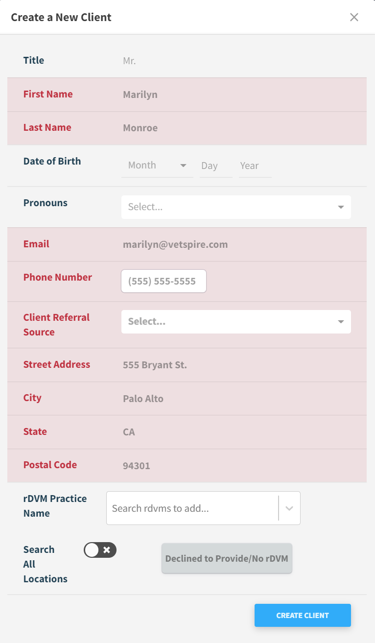The height and width of the screenshot is (643, 375).
Task: Expand the Pronouns select dropdown
Action: [x=236, y=207]
